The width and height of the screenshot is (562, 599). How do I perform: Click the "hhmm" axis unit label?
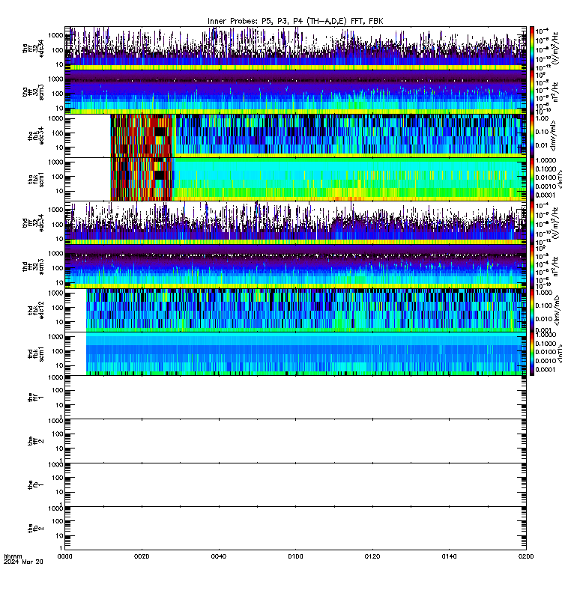click(x=13, y=556)
